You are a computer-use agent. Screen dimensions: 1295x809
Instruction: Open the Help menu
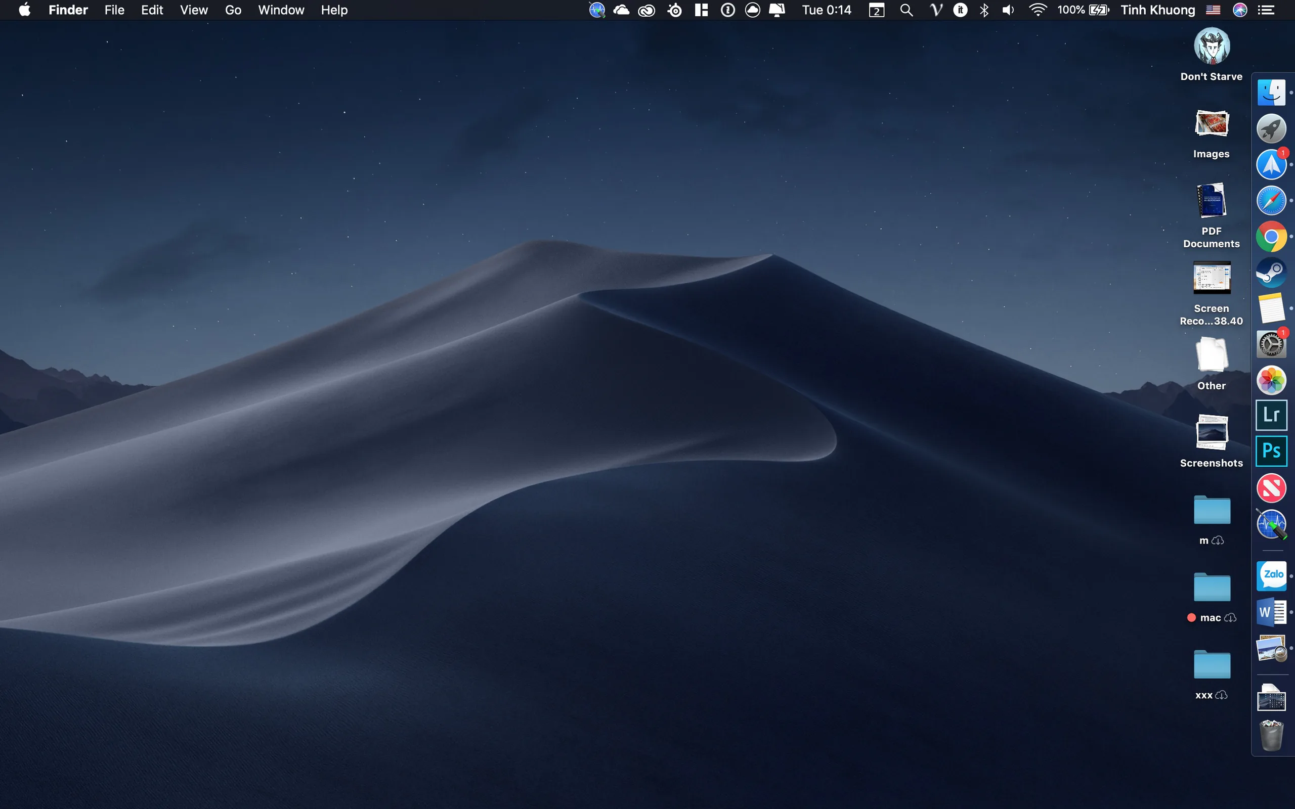coord(334,10)
